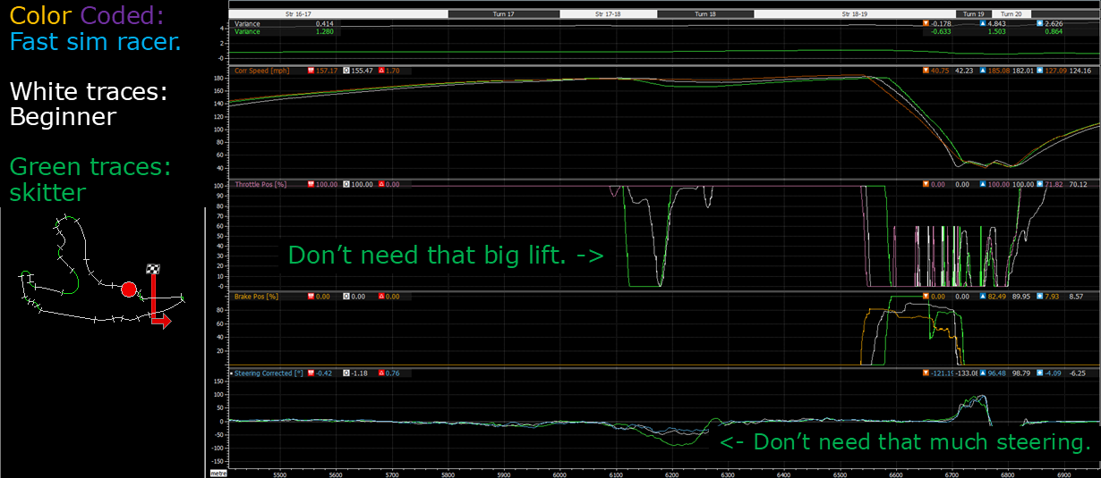
Task: Click the average icon beside -4.09
Action: click(x=1040, y=373)
